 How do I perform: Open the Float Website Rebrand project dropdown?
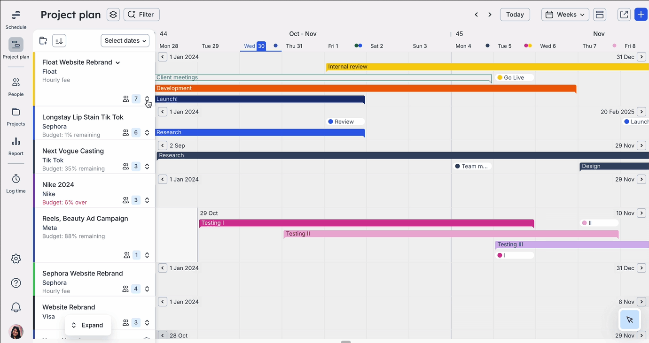coord(117,62)
